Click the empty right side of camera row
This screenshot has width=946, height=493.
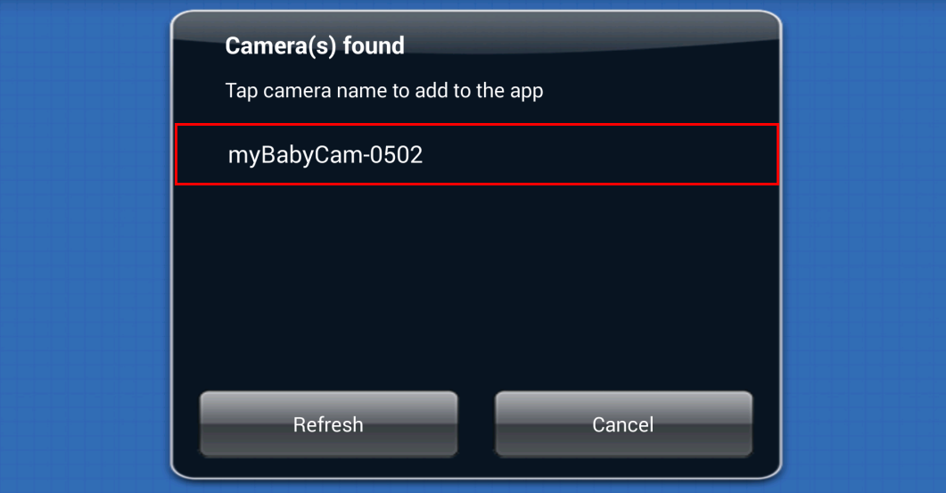pos(604,154)
